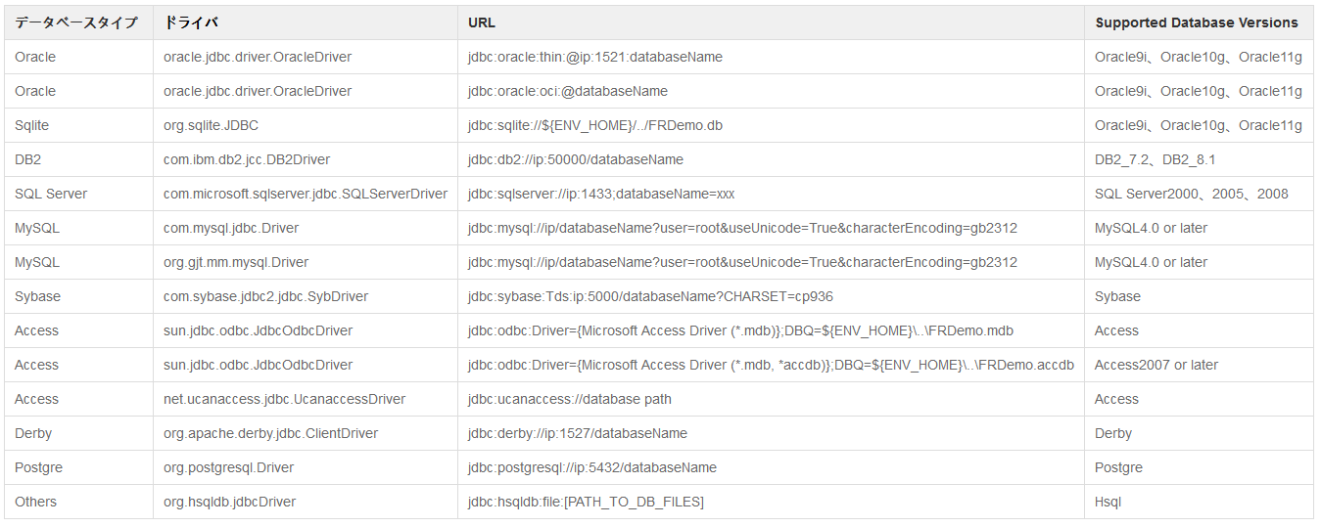Click the URL column header

[771, 22]
